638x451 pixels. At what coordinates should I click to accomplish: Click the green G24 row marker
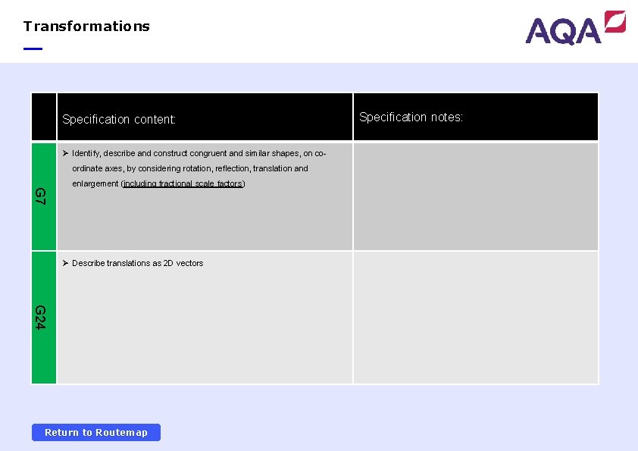[42, 317]
